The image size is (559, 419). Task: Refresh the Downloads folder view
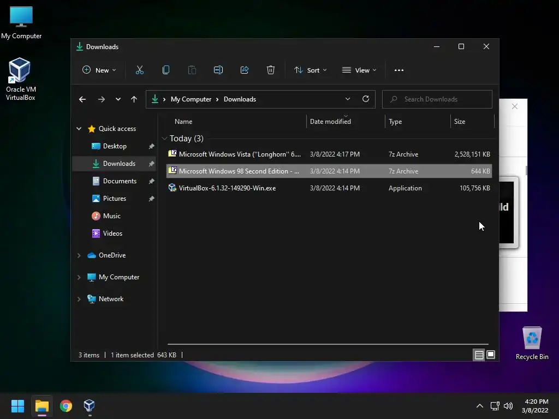[x=365, y=99]
